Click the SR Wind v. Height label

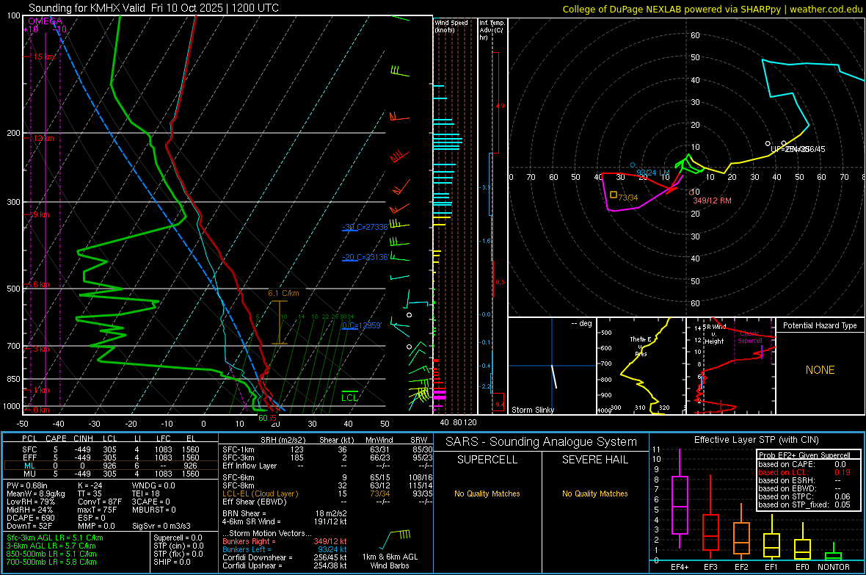click(714, 334)
